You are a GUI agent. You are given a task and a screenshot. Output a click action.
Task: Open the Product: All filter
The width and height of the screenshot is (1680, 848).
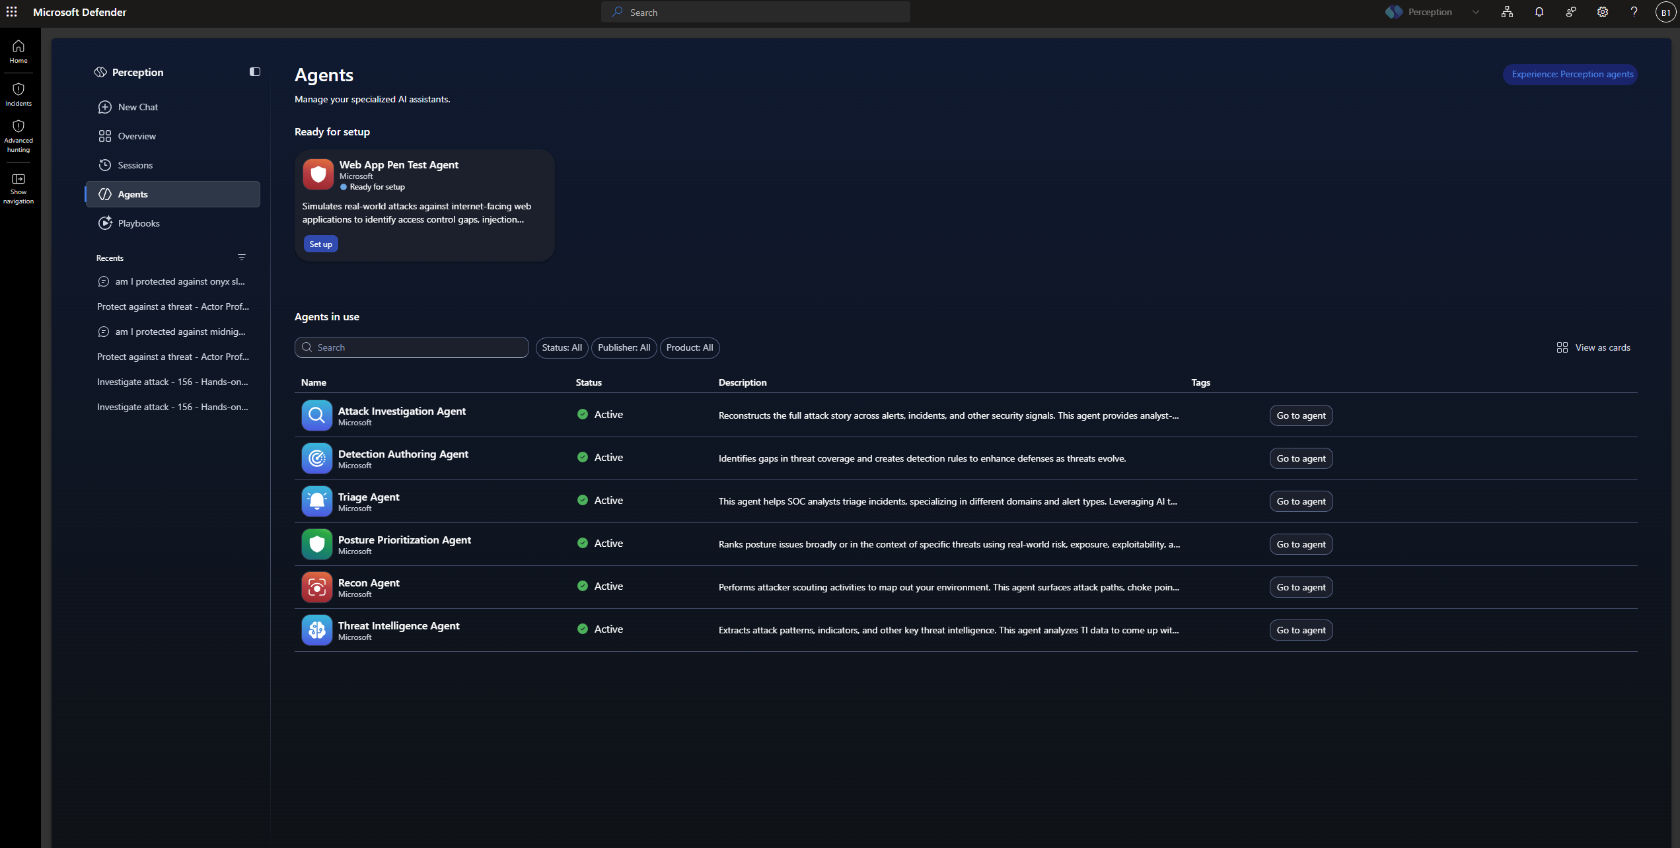[x=690, y=347]
